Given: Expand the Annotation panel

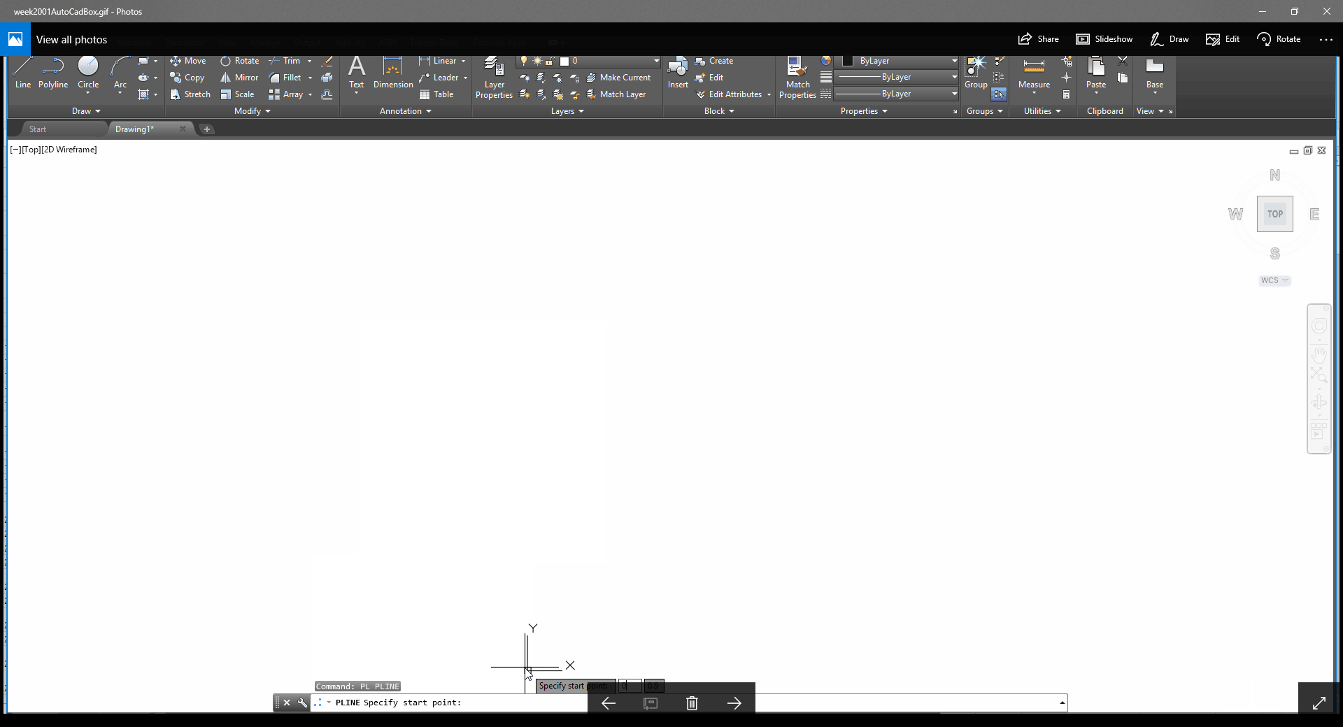Looking at the screenshot, I should 405,111.
